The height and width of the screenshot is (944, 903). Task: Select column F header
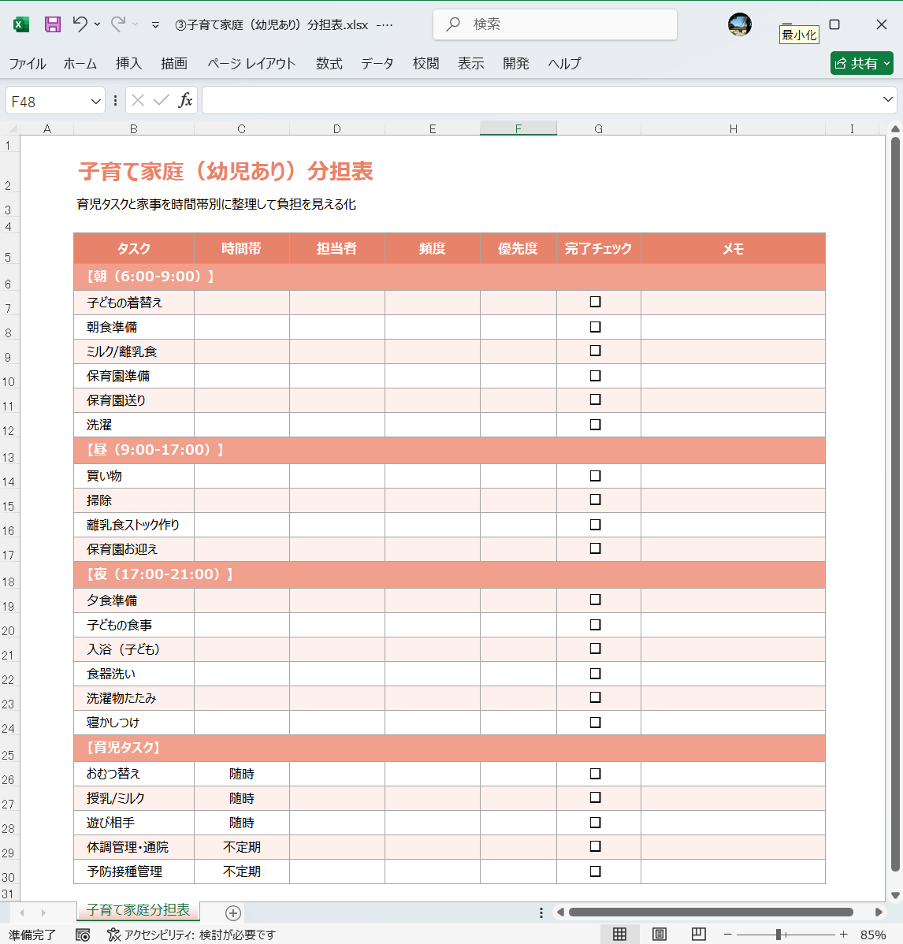(x=518, y=128)
